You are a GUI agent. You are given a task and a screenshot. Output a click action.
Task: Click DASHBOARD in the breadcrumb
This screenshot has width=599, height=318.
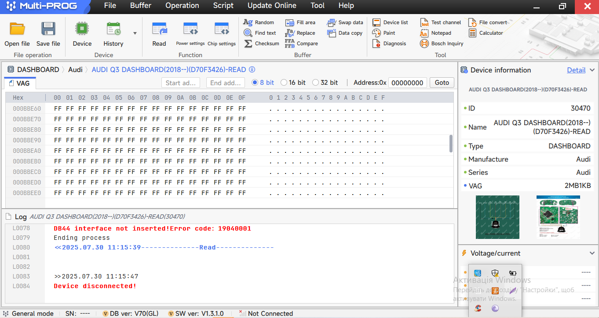pyautogui.click(x=38, y=69)
